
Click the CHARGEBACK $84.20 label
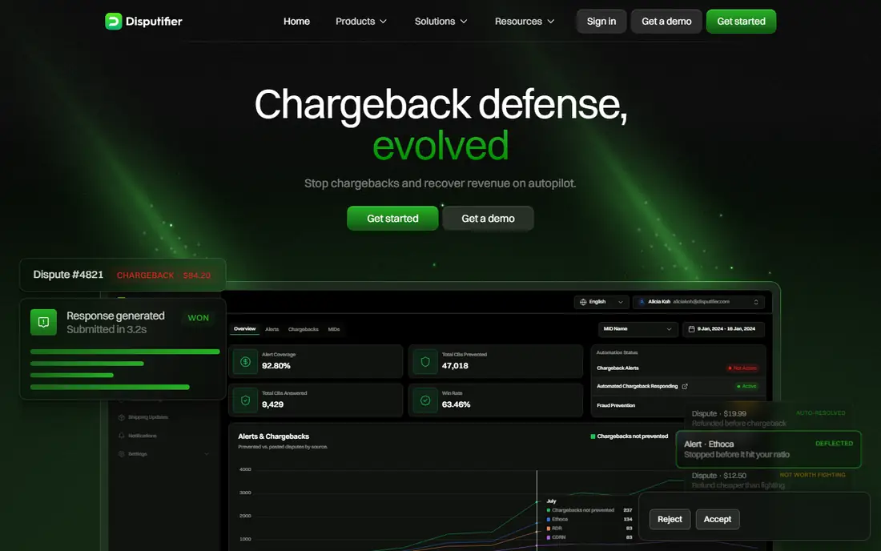163,275
